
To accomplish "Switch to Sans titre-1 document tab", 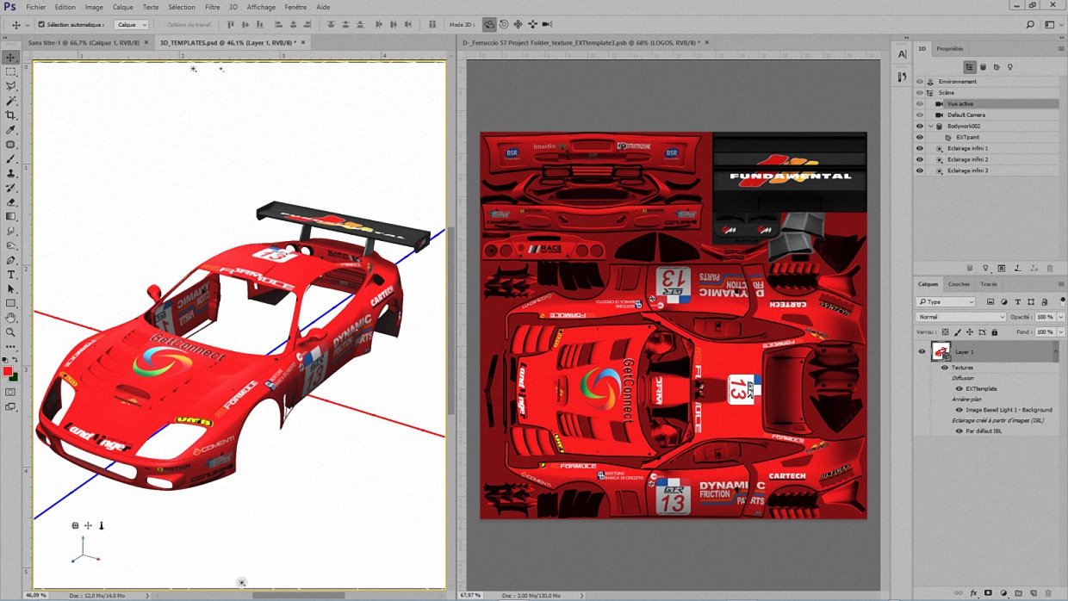I will (x=84, y=42).
